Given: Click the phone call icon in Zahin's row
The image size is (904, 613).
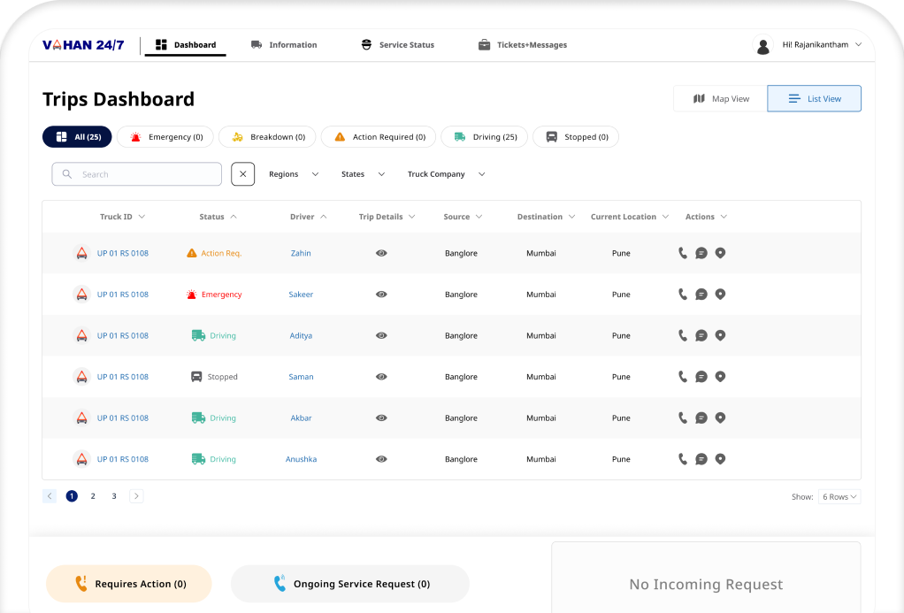Looking at the screenshot, I should (682, 253).
